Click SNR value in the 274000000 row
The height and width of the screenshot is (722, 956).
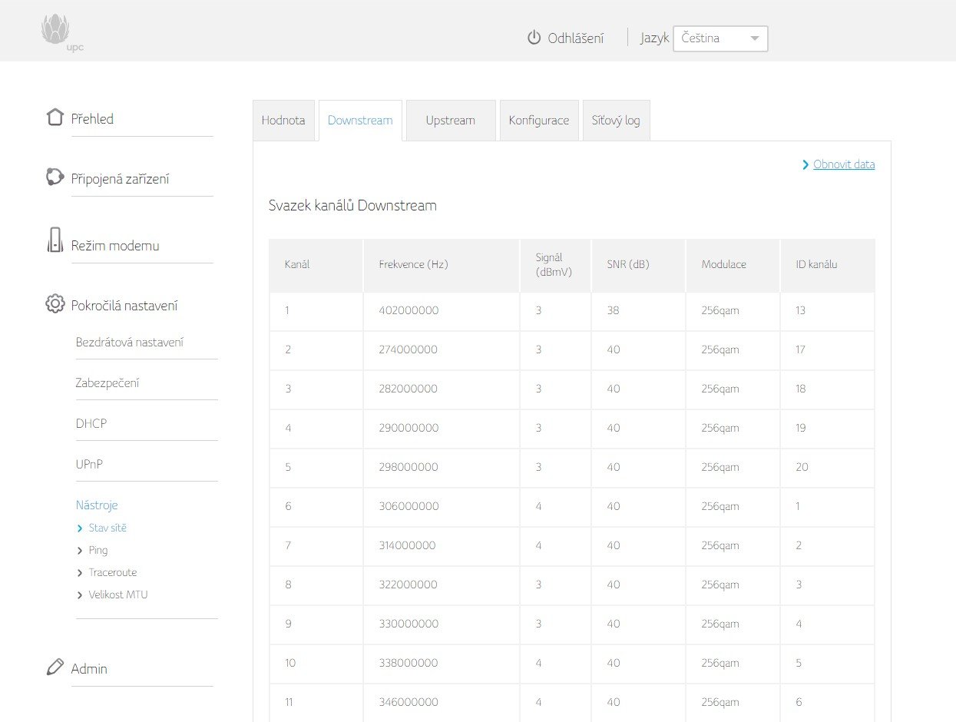pos(614,350)
